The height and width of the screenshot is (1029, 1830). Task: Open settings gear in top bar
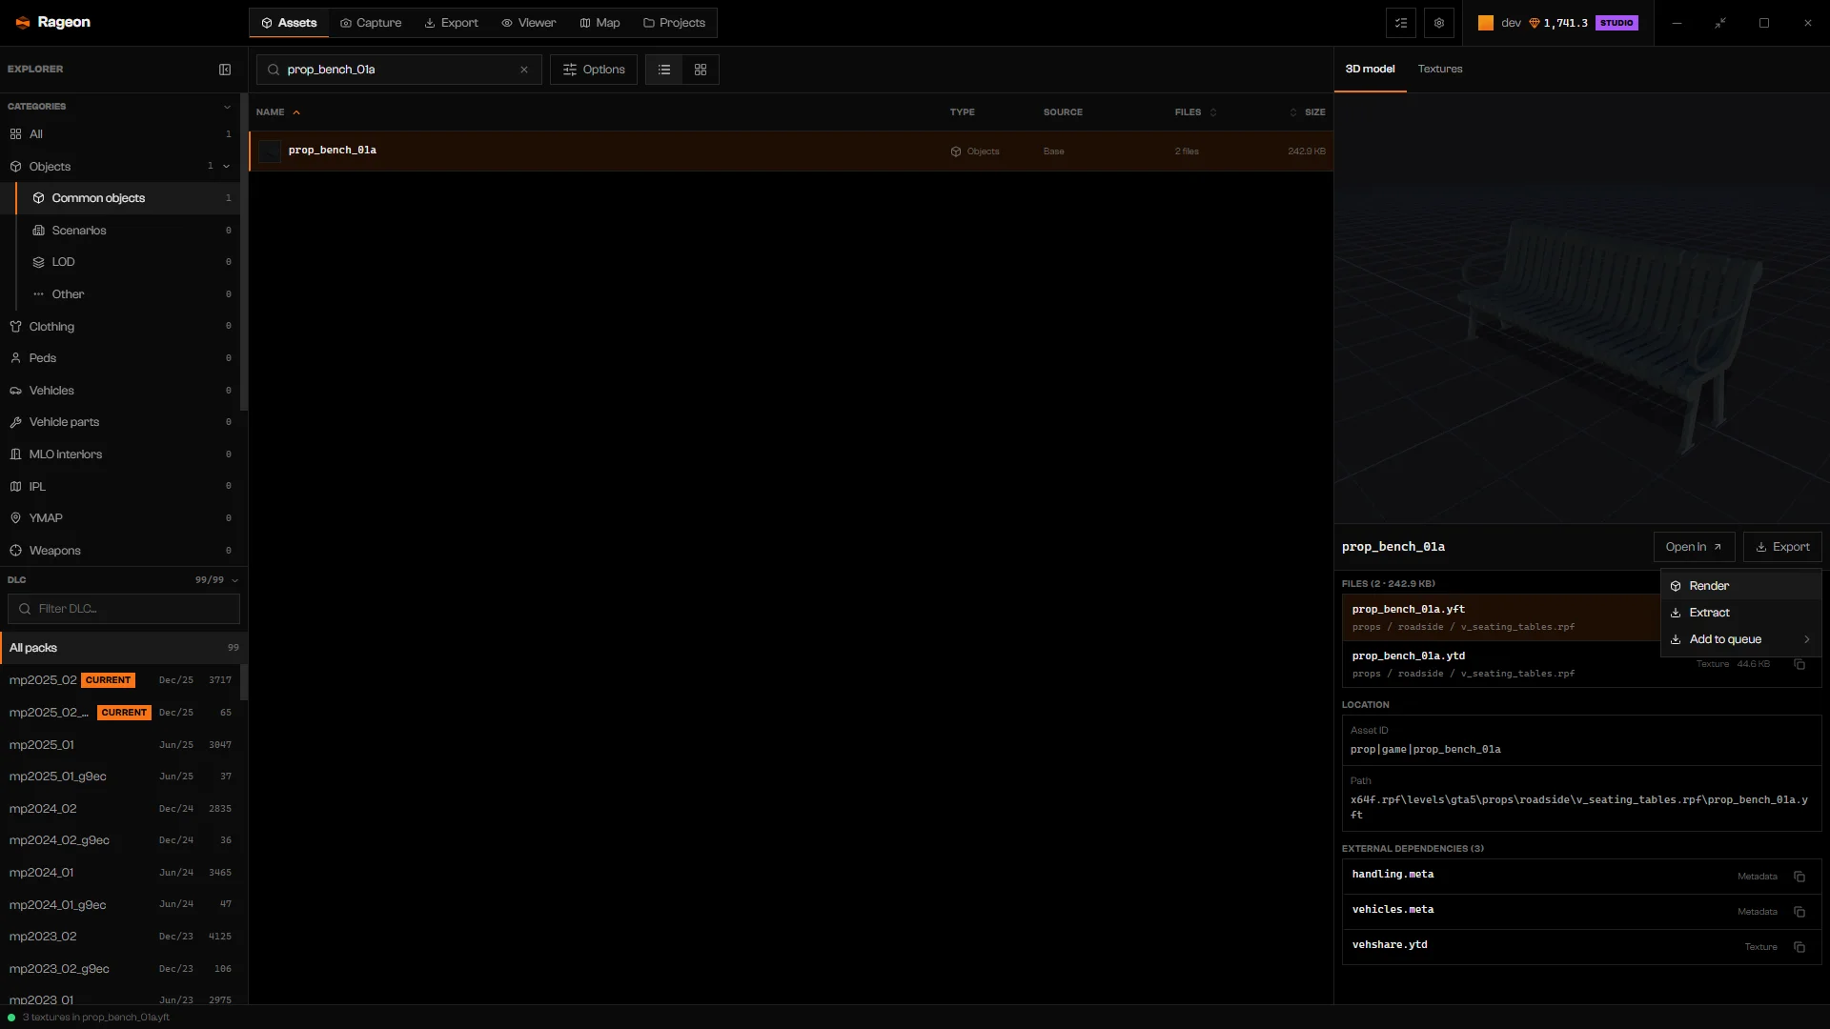click(1439, 23)
